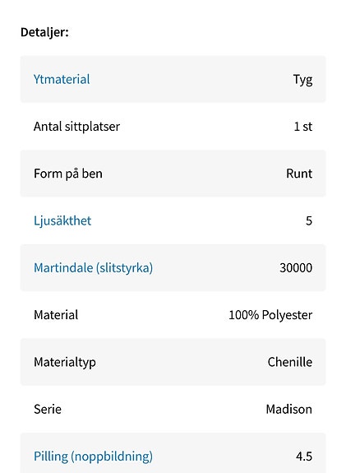This screenshot has height=473, width=346.
Task: Select the Runt value
Action: 299,174
